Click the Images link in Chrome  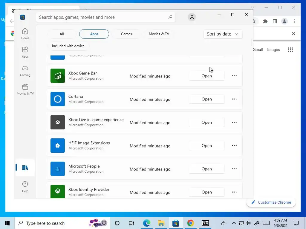(x=273, y=50)
